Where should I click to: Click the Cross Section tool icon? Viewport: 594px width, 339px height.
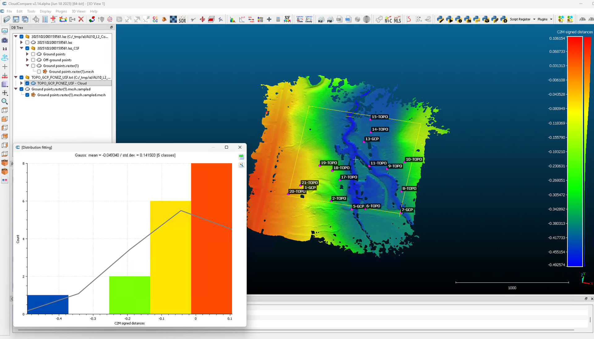click(211, 19)
